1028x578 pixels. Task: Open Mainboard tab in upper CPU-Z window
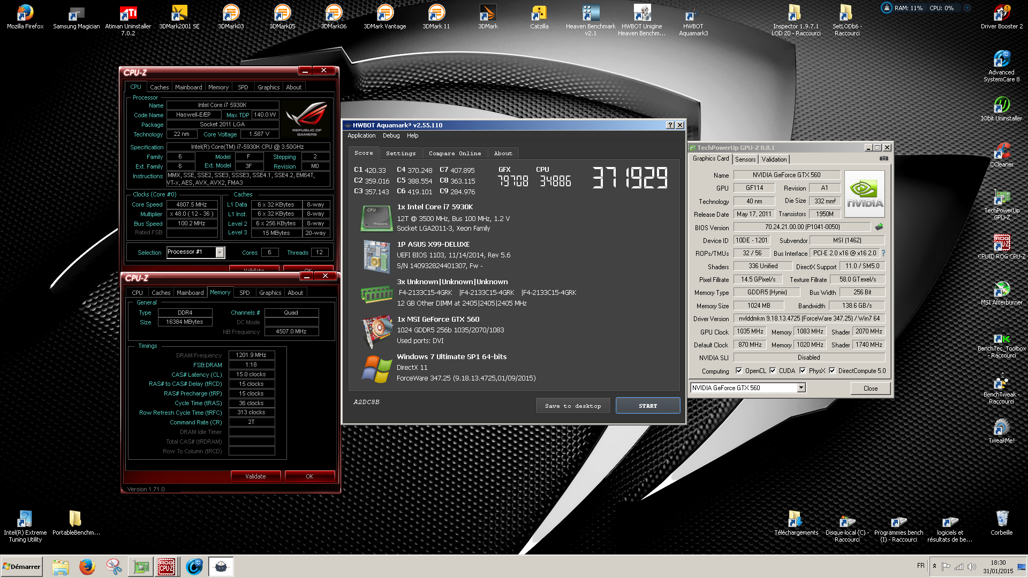(188, 87)
